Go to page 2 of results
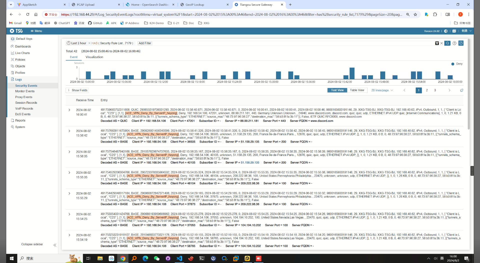The width and height of the screenshot is (480, 263). pyautogui.click(x=427, y=90)
